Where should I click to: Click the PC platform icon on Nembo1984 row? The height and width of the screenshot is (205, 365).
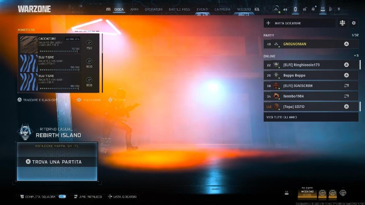[x=346, y=96]
